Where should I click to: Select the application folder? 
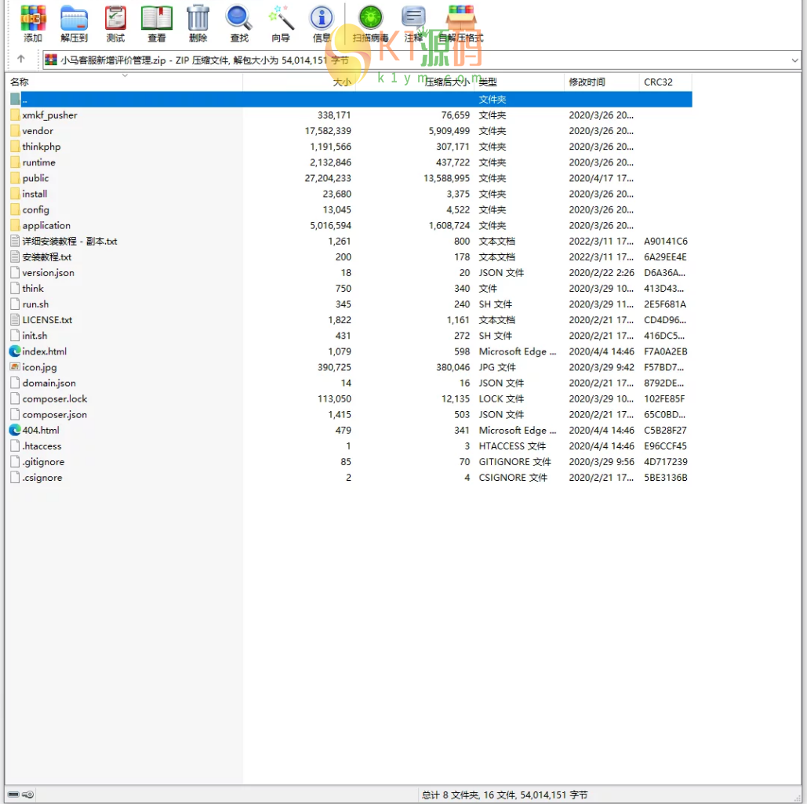click(46, 225)
